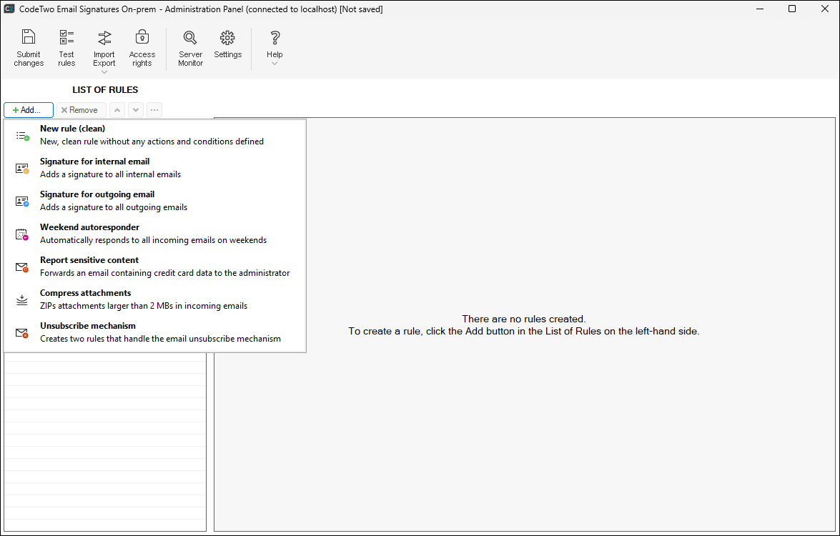Click the Add... rule button
The height and width of the screenshot is (536, 840).
(x=29, y=110)
